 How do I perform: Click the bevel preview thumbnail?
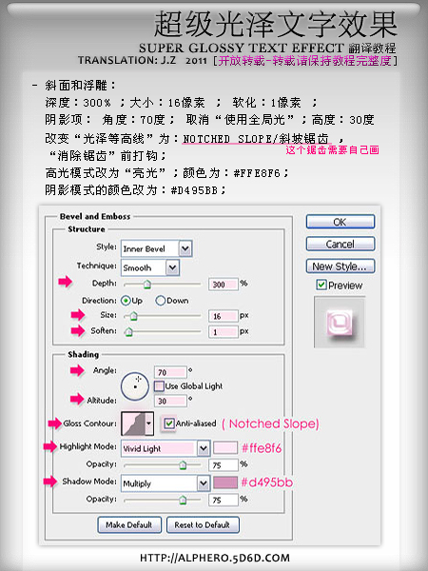coord(340,322)
